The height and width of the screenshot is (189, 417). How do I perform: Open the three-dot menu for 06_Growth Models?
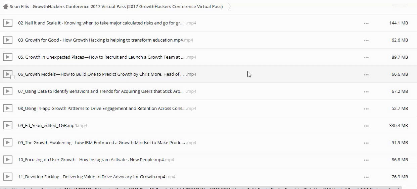[x=366, y=75]
